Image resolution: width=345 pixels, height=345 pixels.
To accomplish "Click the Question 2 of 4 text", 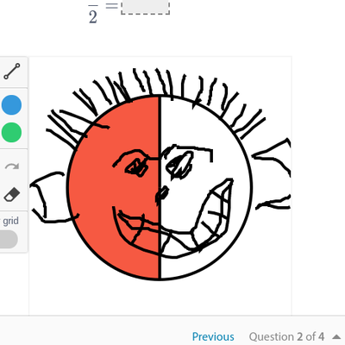I will pyautogui.click(x=286, y=336).
